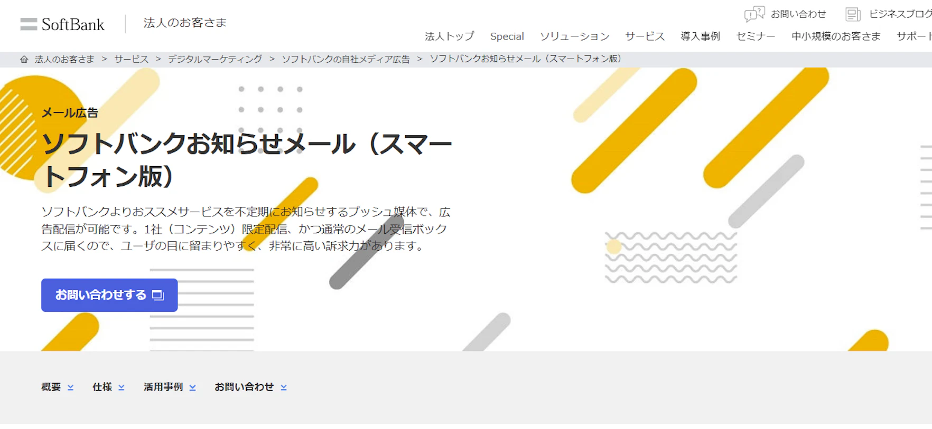This screenshot has height=429, width=932.
Task: Jump to 概要 section anchor
Action: 51,387
